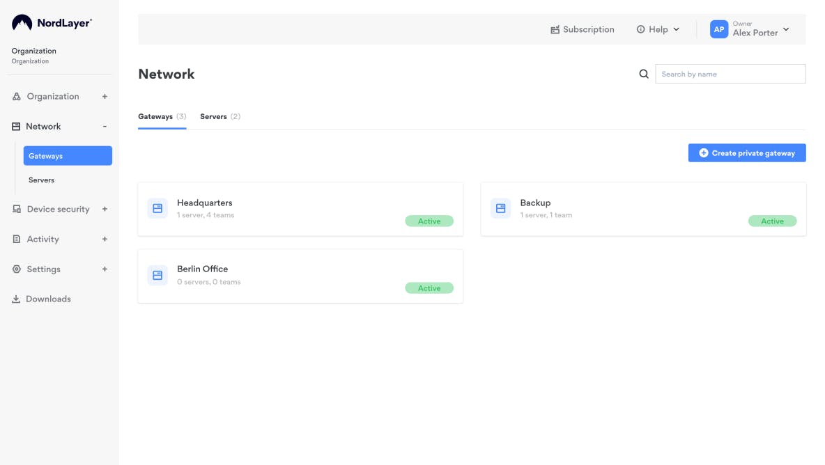Select the Gateways tab
This screenshot has width=825, height=465.
click(x=162, y=116)
